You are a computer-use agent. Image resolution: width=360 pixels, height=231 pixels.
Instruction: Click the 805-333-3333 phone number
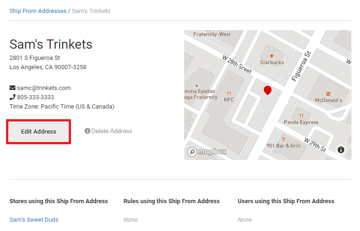pyautogui.click(x=36, y=97)
